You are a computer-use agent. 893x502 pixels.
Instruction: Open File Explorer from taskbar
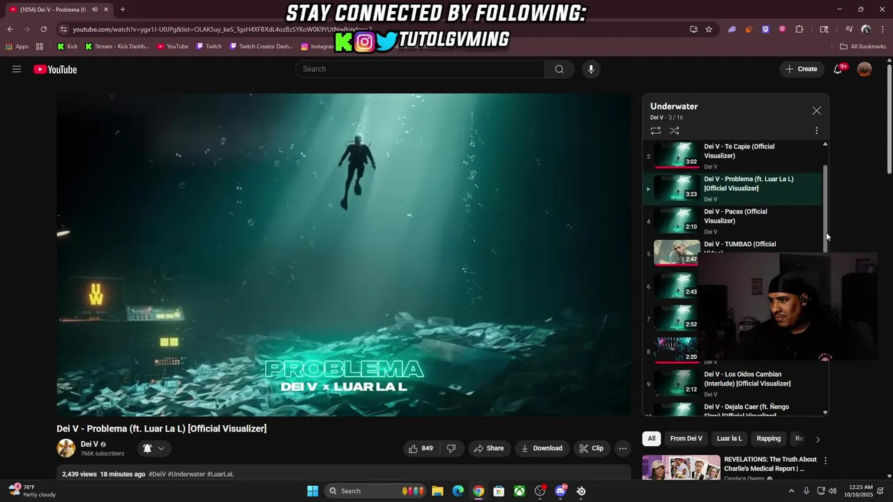point(437,491)
